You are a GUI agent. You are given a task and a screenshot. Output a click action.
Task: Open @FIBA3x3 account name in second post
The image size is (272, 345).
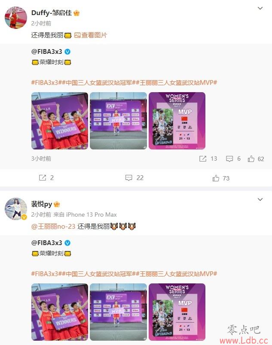pyautogui.click(x=47, y=243)
